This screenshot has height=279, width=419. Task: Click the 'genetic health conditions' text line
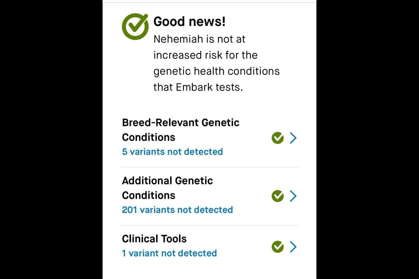click(216, 71)
